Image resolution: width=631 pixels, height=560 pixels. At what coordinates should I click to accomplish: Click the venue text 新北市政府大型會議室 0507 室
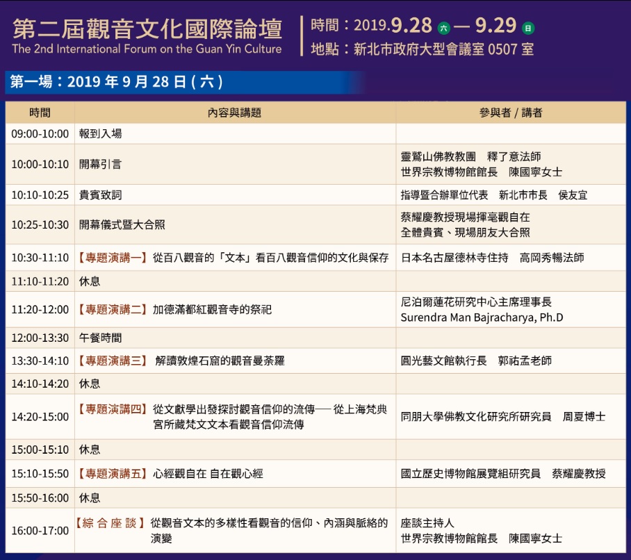pyautogui.click(x=443, y=49)
